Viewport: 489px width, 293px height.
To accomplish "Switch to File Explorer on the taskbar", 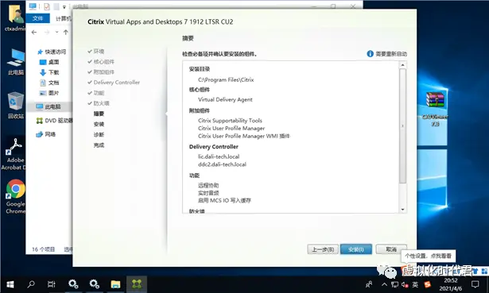I will (x=115, y=284).
